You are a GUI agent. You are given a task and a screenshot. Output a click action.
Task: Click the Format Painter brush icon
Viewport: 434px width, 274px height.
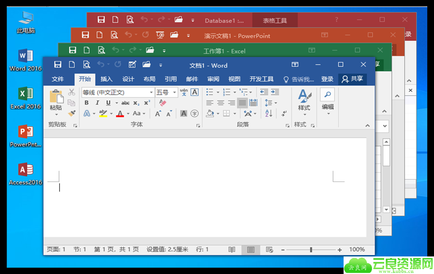[72, 113]
